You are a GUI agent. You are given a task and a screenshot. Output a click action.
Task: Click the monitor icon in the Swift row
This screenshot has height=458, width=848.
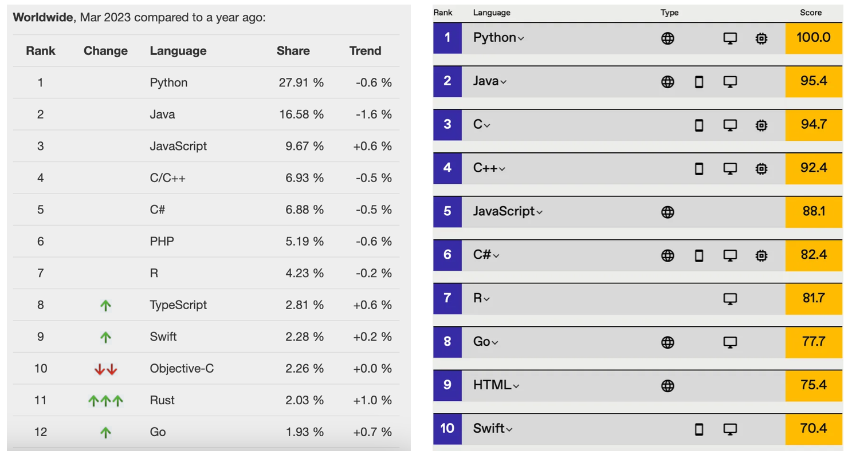(x=730, y=428)
